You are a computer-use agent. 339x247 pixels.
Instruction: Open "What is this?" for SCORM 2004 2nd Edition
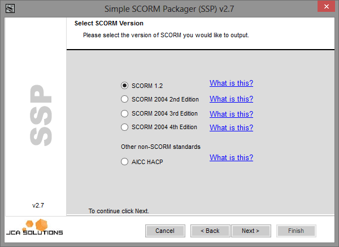[x=231, y=99]
